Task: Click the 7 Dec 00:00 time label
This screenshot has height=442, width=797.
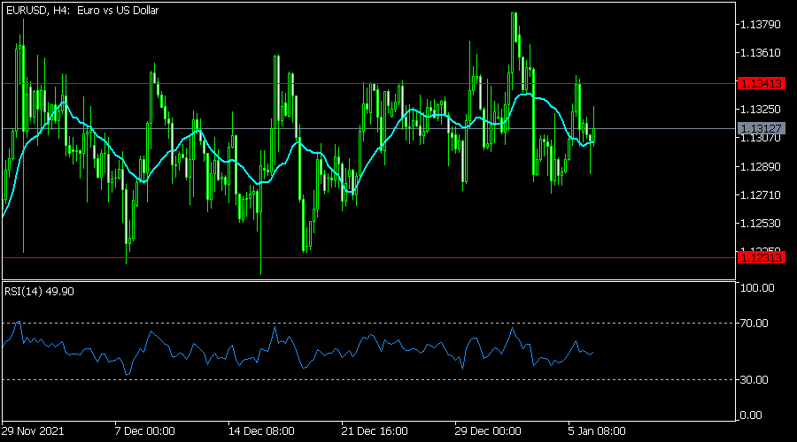Action: pos(145,431)
